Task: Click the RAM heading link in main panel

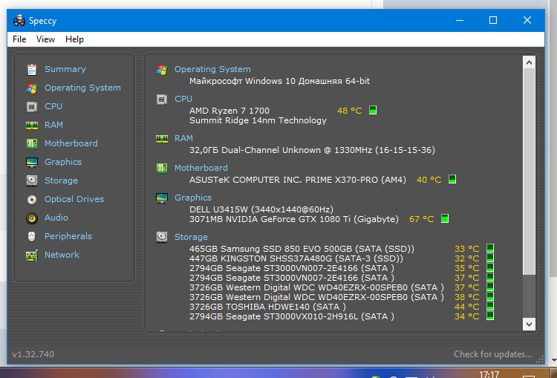Action: click(183, 138)
